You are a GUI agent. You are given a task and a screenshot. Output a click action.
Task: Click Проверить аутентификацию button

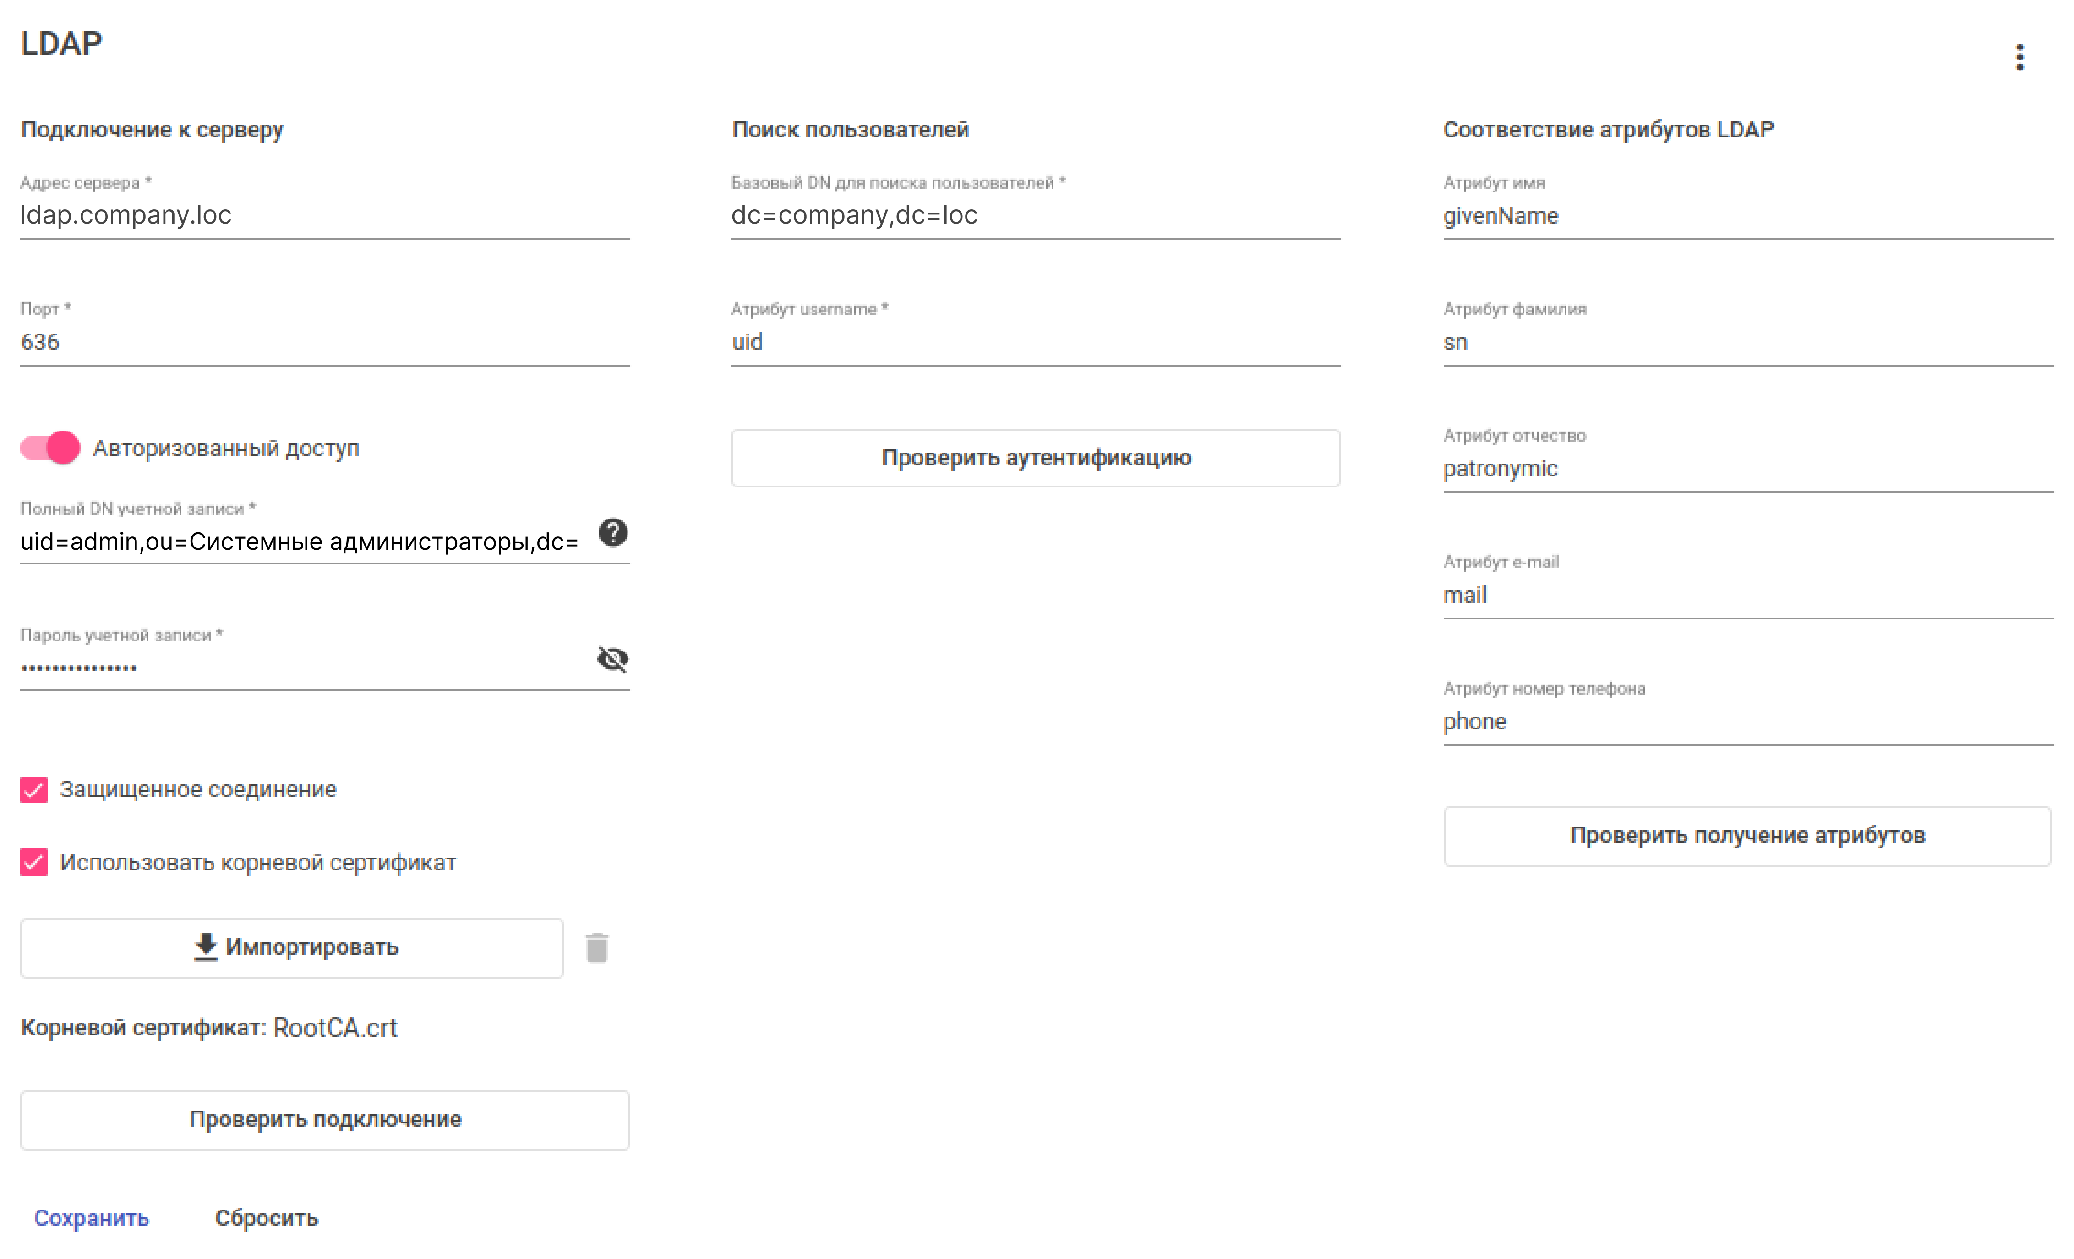tap(1035, 458)
